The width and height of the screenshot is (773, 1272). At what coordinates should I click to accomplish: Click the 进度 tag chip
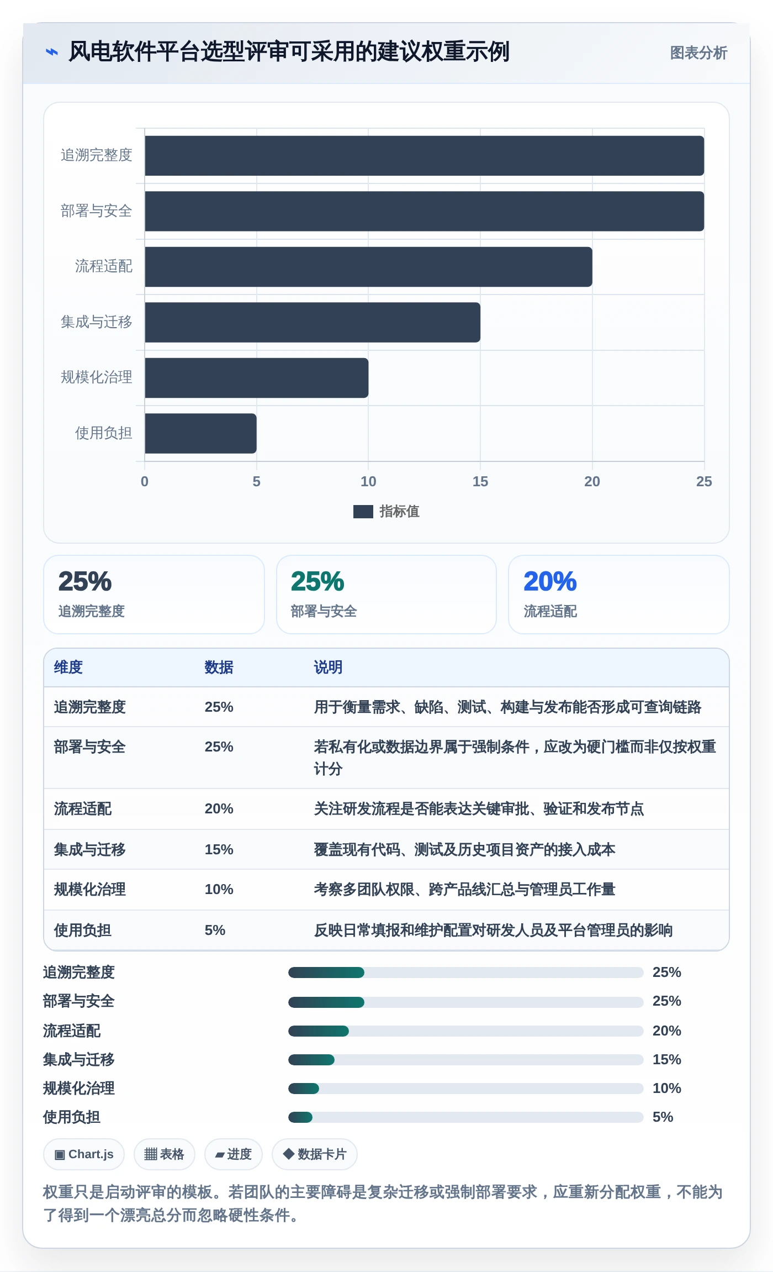tap(234, 1154)
